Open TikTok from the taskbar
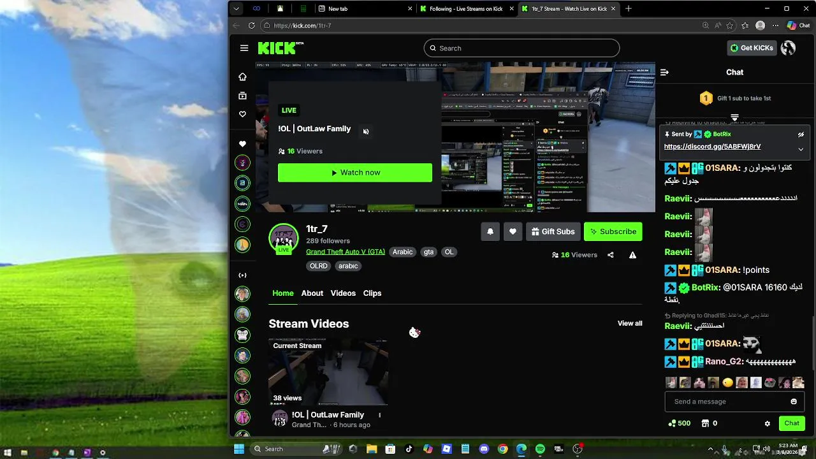Screen dimensions: 816x459 point(409,449)
